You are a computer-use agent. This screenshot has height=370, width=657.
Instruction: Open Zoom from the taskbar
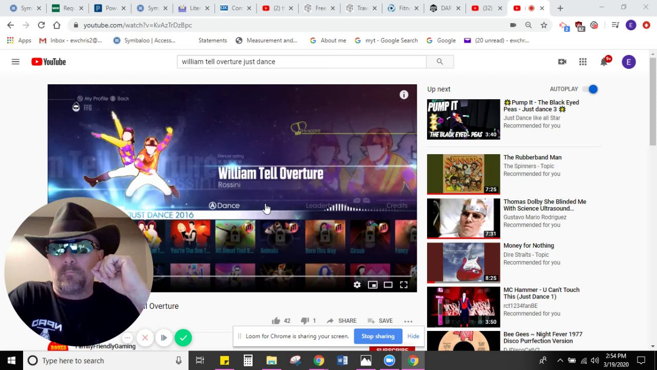[x=390, y=361]
